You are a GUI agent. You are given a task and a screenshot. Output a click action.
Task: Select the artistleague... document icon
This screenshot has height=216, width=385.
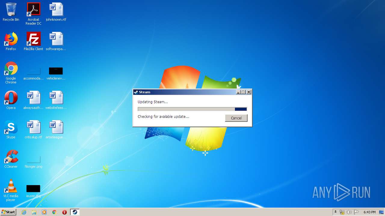pyautogui.click(x=56, y=130)
